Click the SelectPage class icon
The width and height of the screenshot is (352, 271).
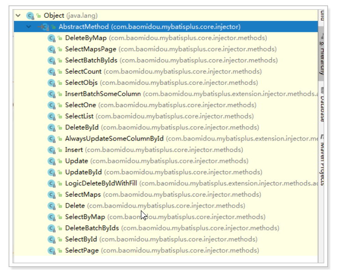pos(52,250)
